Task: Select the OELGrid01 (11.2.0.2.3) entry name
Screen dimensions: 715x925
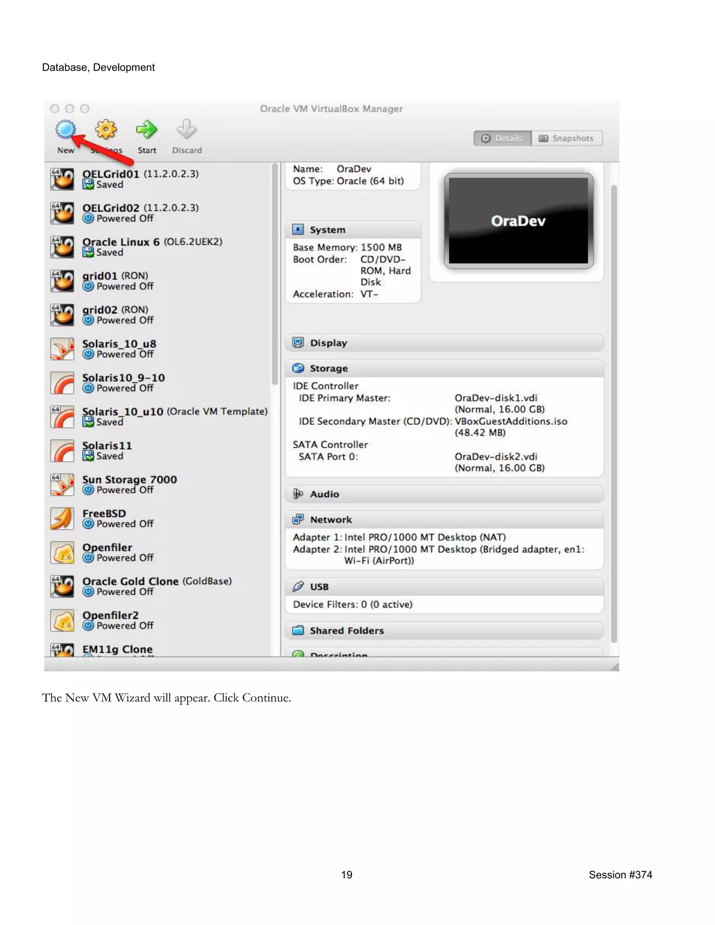Action: 140,173
